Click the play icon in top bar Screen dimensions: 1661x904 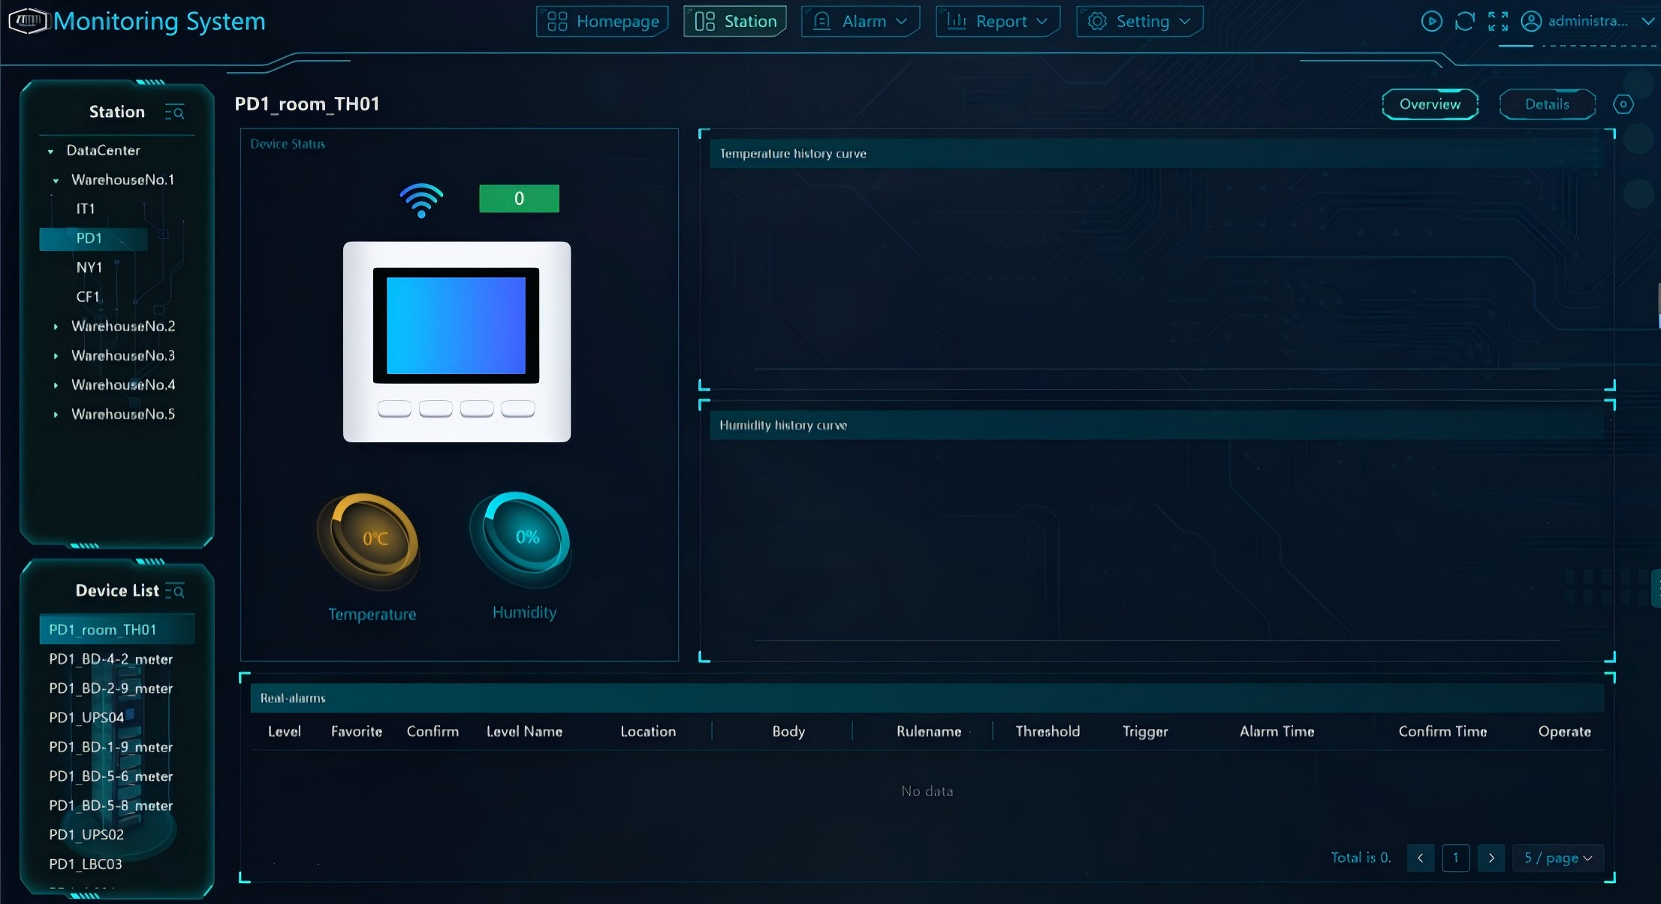(1431, 21)
